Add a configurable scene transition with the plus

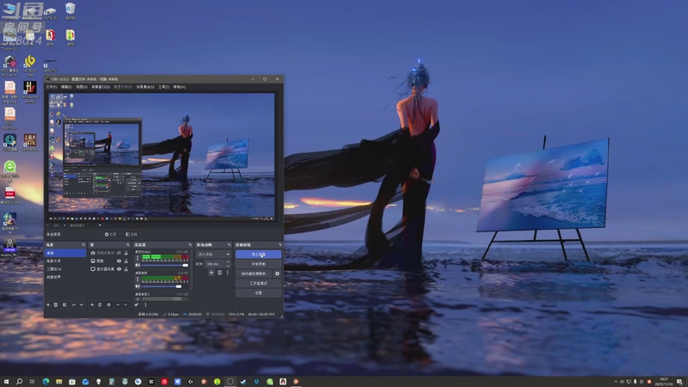coord(211,273)
